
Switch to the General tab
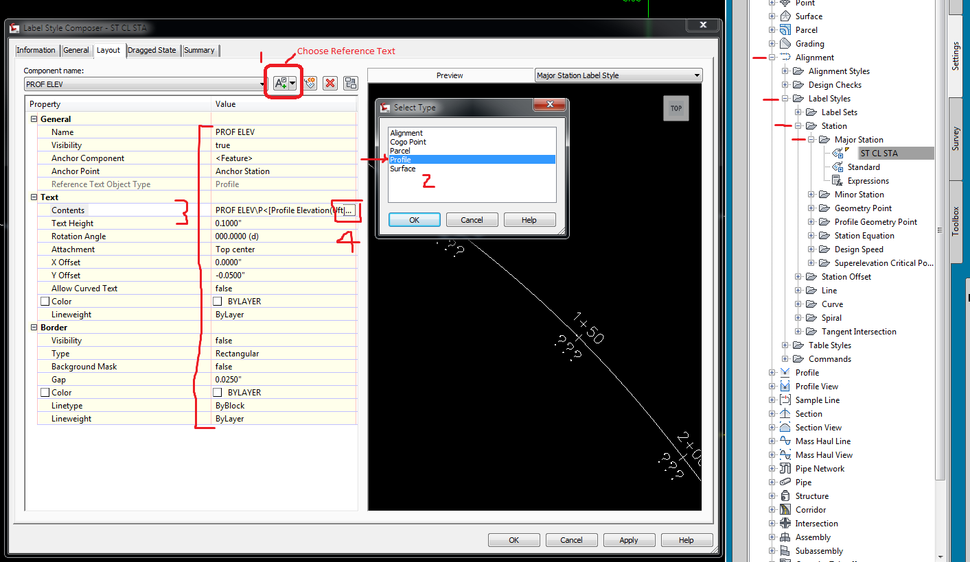pos(76,50)
